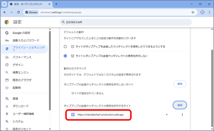Select radio blocking popups and redirects

(x=65, y=56)
